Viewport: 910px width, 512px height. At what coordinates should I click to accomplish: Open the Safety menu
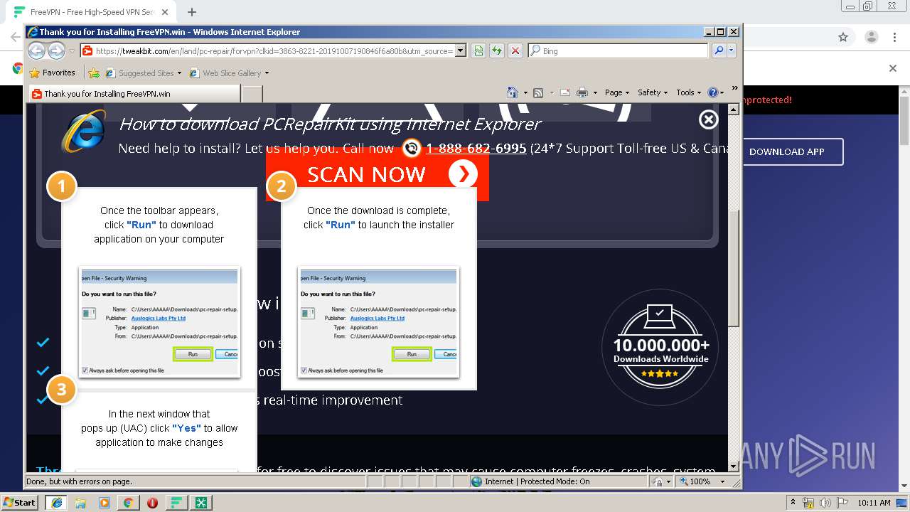(653, 92)
